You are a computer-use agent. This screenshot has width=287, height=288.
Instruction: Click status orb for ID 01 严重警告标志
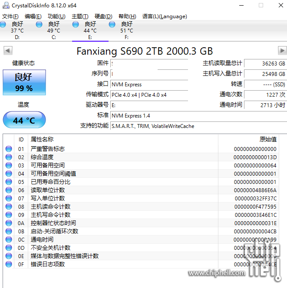click(x=9, y=149)
